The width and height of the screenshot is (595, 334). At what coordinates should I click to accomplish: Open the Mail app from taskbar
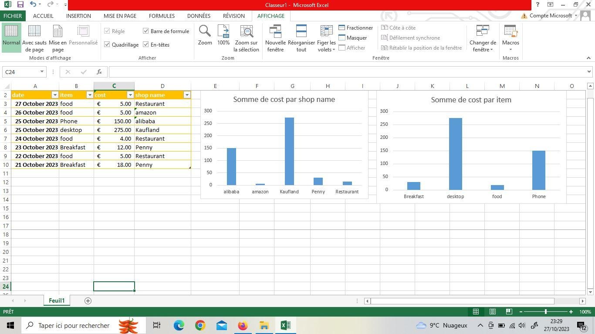(x=221, y=325)
